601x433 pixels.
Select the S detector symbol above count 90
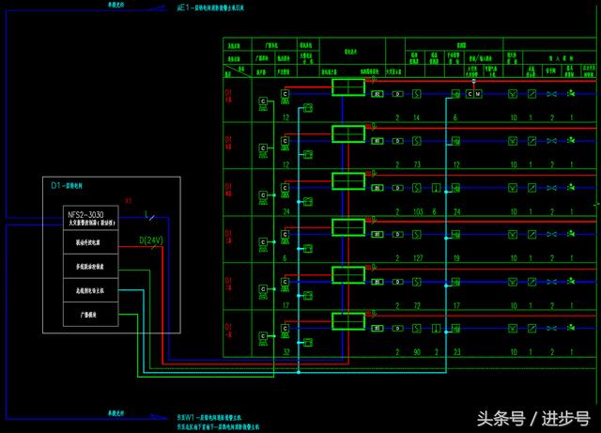pos(417,329)
